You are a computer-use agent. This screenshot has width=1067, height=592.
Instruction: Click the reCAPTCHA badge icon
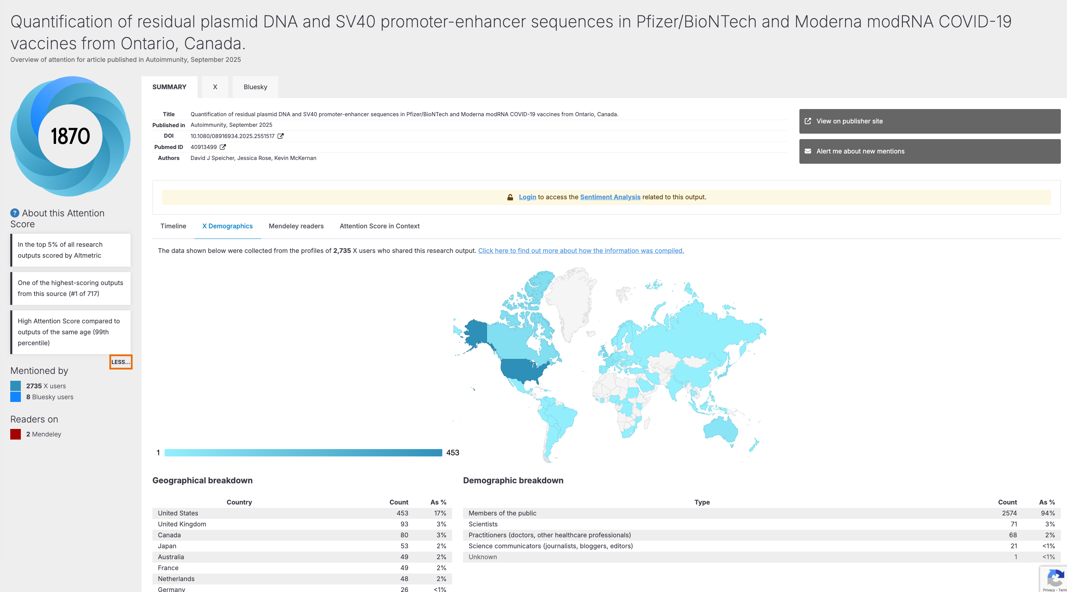click(1055, 578)
